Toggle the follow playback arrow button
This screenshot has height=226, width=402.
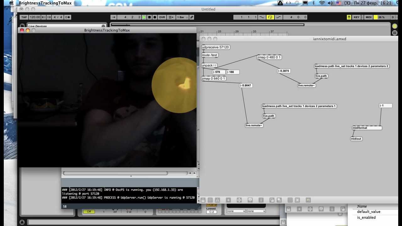[x=114, y=17]
